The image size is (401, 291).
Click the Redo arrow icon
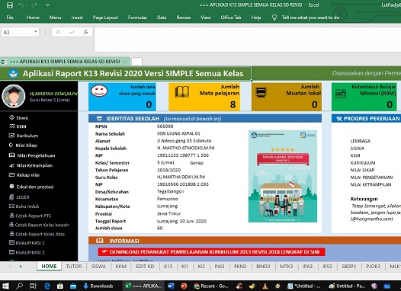tap(34, 5)
